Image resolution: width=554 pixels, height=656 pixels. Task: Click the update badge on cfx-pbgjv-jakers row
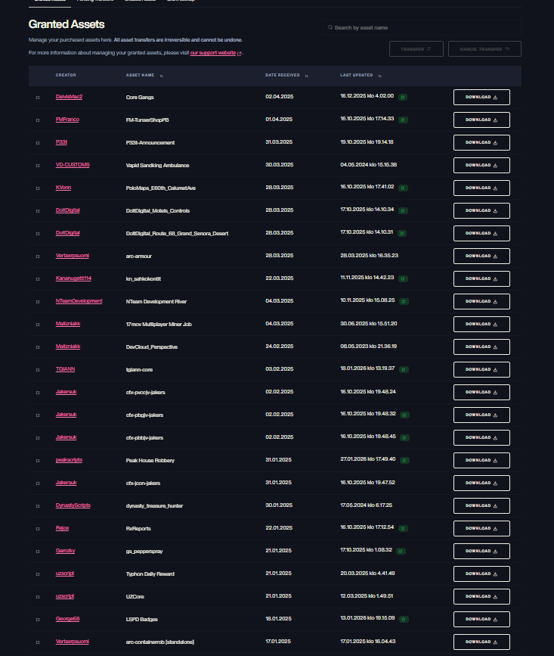[x=405, y=415]
